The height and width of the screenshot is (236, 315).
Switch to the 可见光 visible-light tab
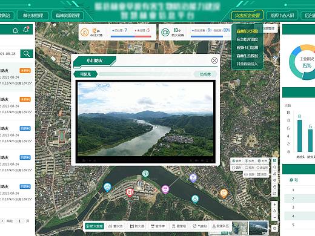point(85,74)
